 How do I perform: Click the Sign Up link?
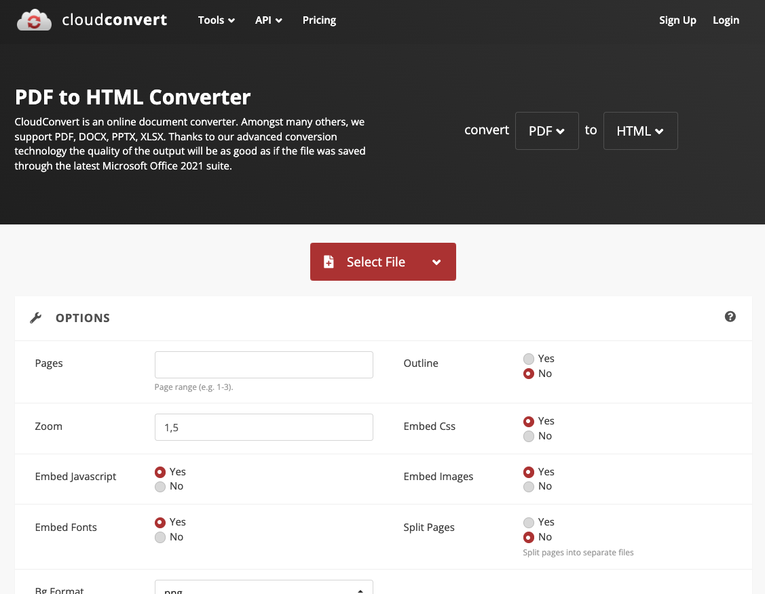[x=677, y=20]
